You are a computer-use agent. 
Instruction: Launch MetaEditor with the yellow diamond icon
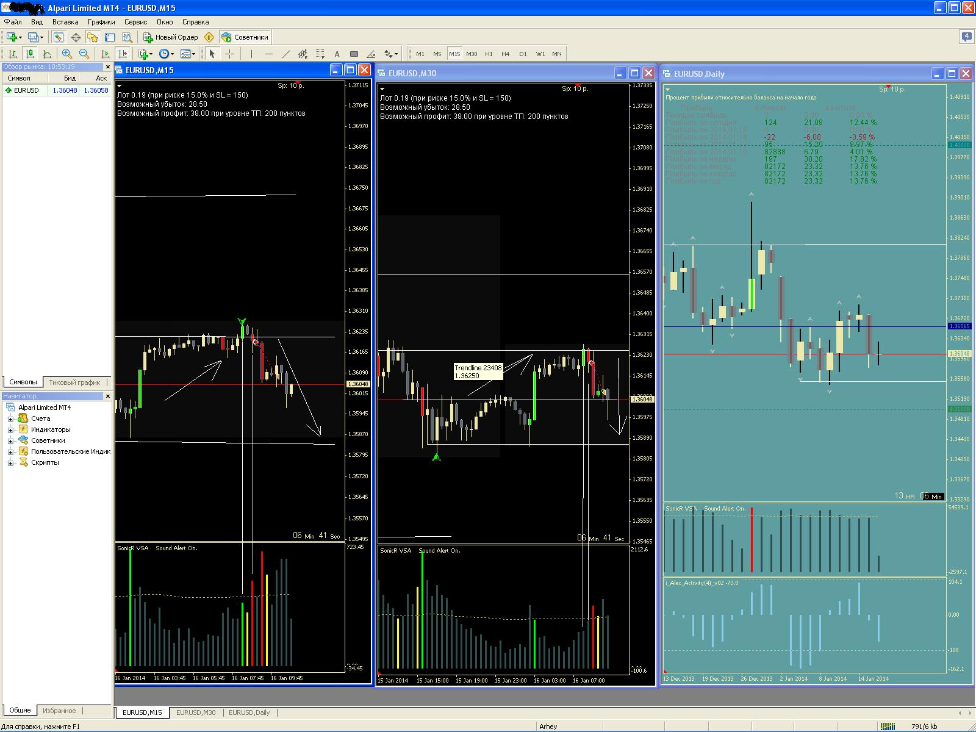click(209, 37)
